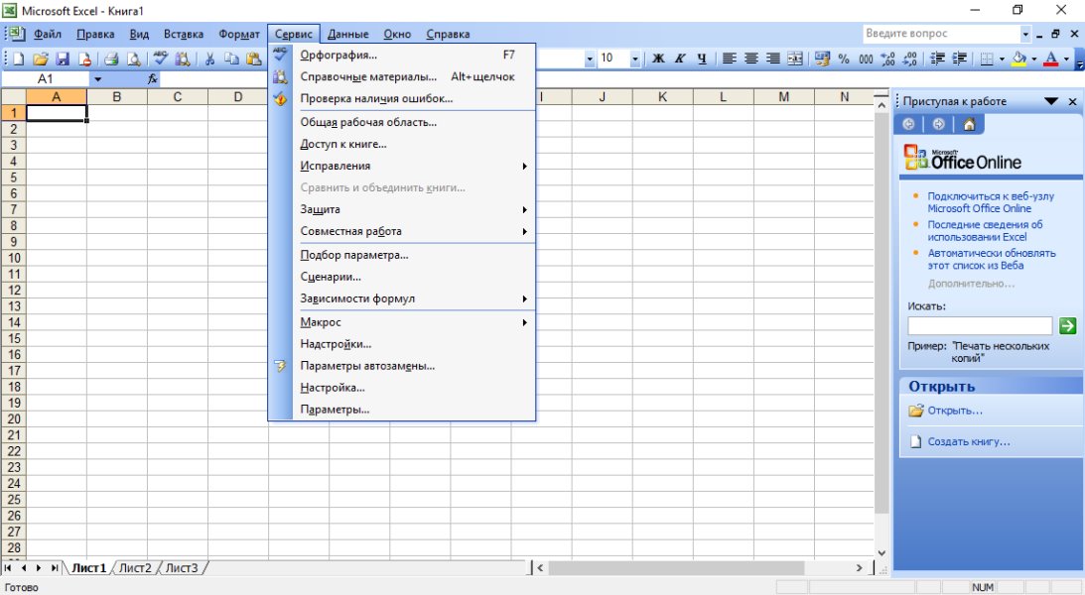This screenshot has width=1085, height=595.
Task: Expand the Name Box dropdown next to A1
Action: (98, 78)
